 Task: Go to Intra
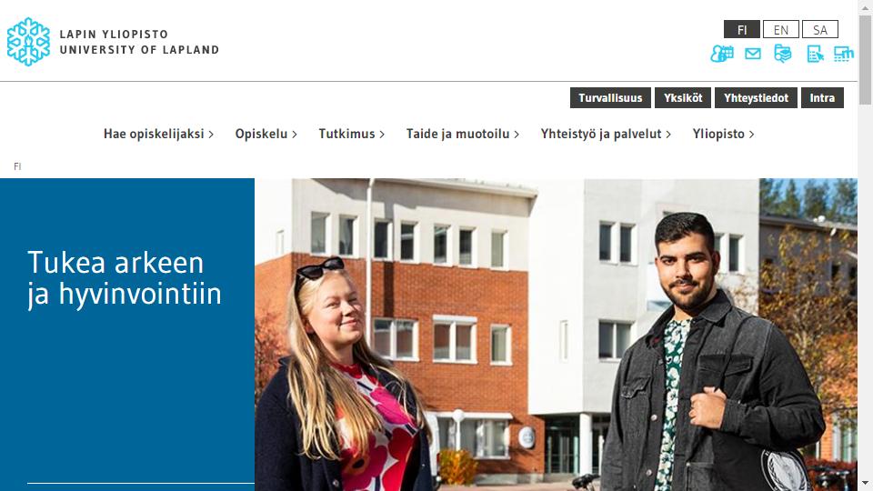pos(822,98)
